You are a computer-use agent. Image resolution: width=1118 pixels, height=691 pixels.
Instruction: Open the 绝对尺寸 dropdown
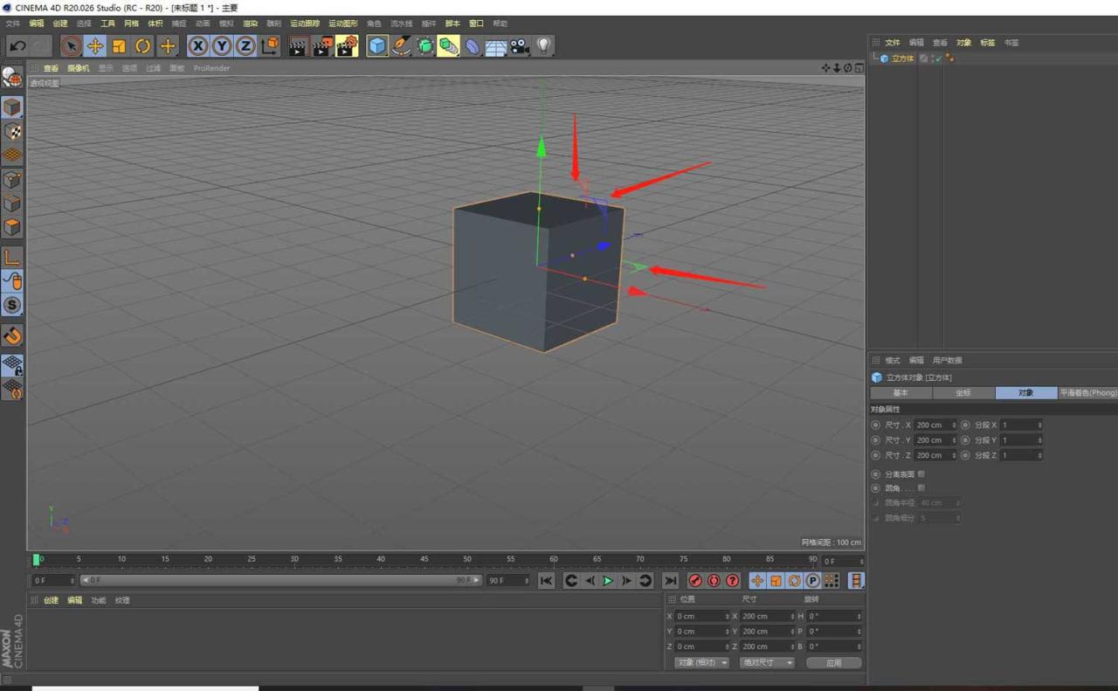(767, 662)
